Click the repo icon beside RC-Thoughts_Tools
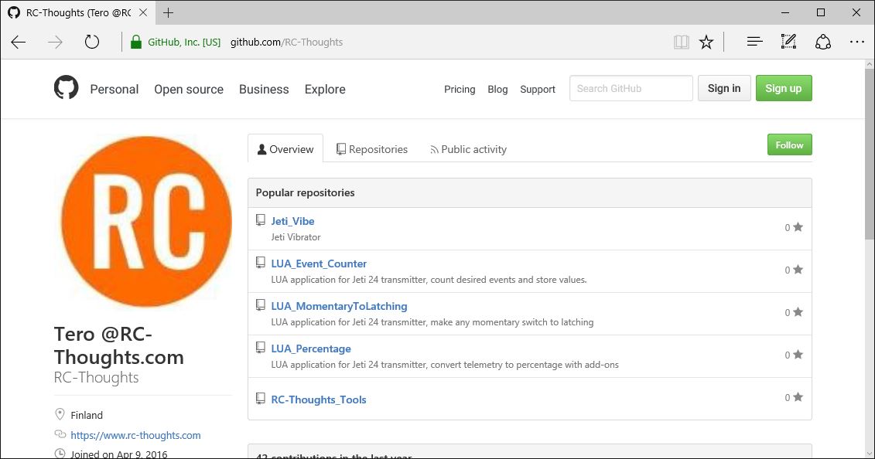The image size is (875, 459). point(260,398)
